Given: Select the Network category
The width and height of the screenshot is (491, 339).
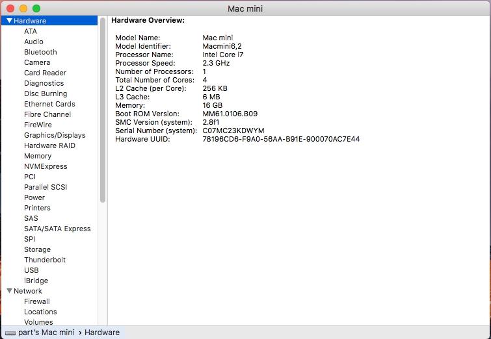Looking at the screenshot, I should pyautogui.click(x=27, y=291).
